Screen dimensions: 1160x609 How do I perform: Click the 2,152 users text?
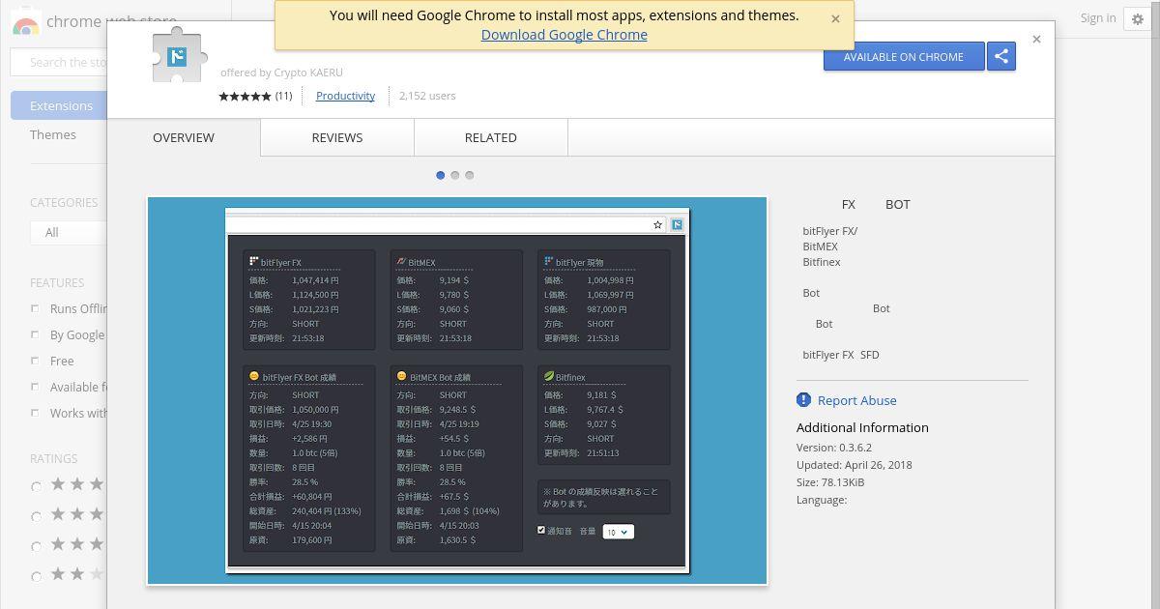point(427,96)
